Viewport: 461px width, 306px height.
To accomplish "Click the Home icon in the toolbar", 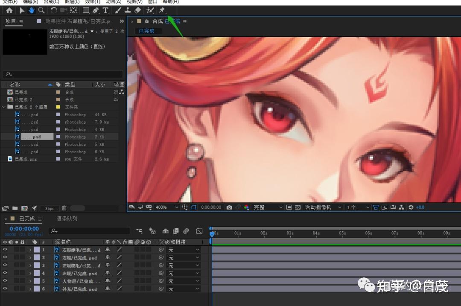I will [x=9, y=11].
